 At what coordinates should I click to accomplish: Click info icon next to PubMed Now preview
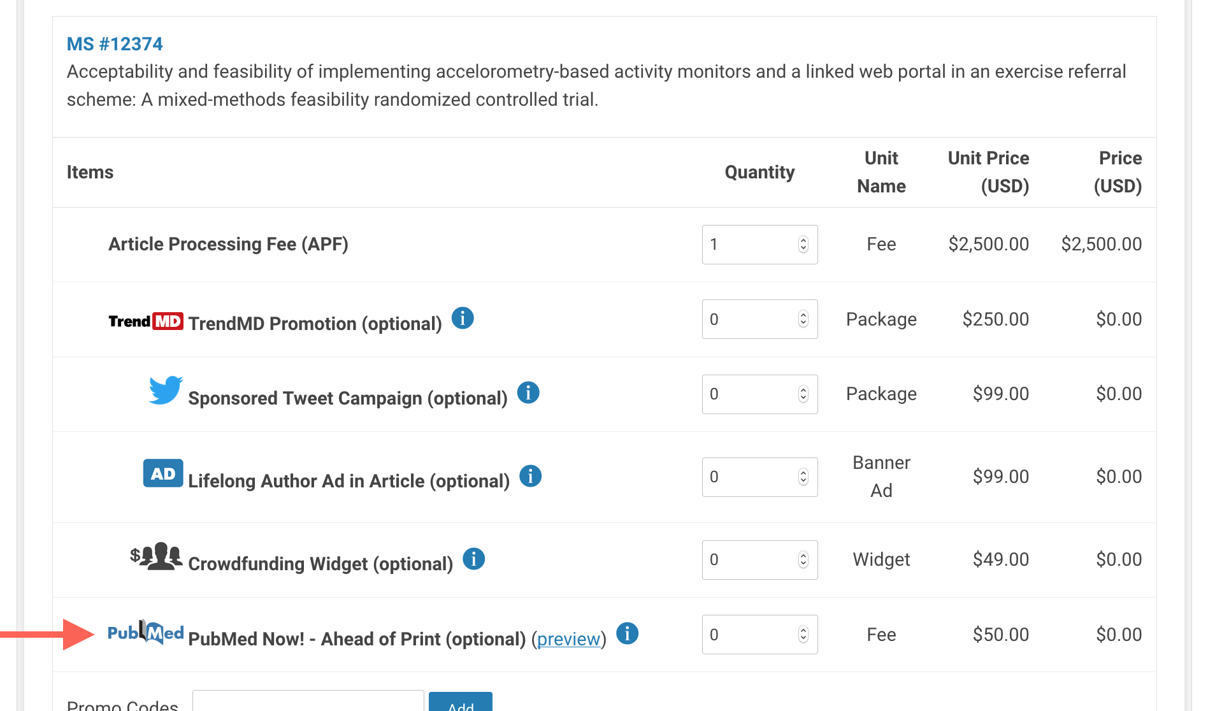(627, 633)
